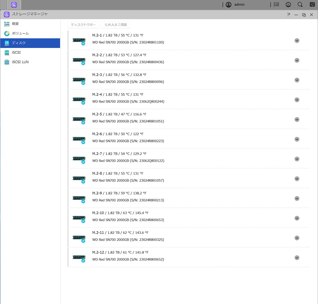
Task: Select ディスク in the sidebar
Action: (30, 43)
